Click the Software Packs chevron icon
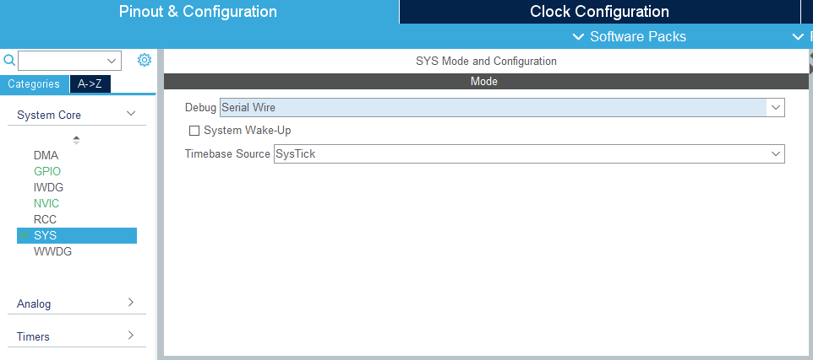 (x=578, y=37)
